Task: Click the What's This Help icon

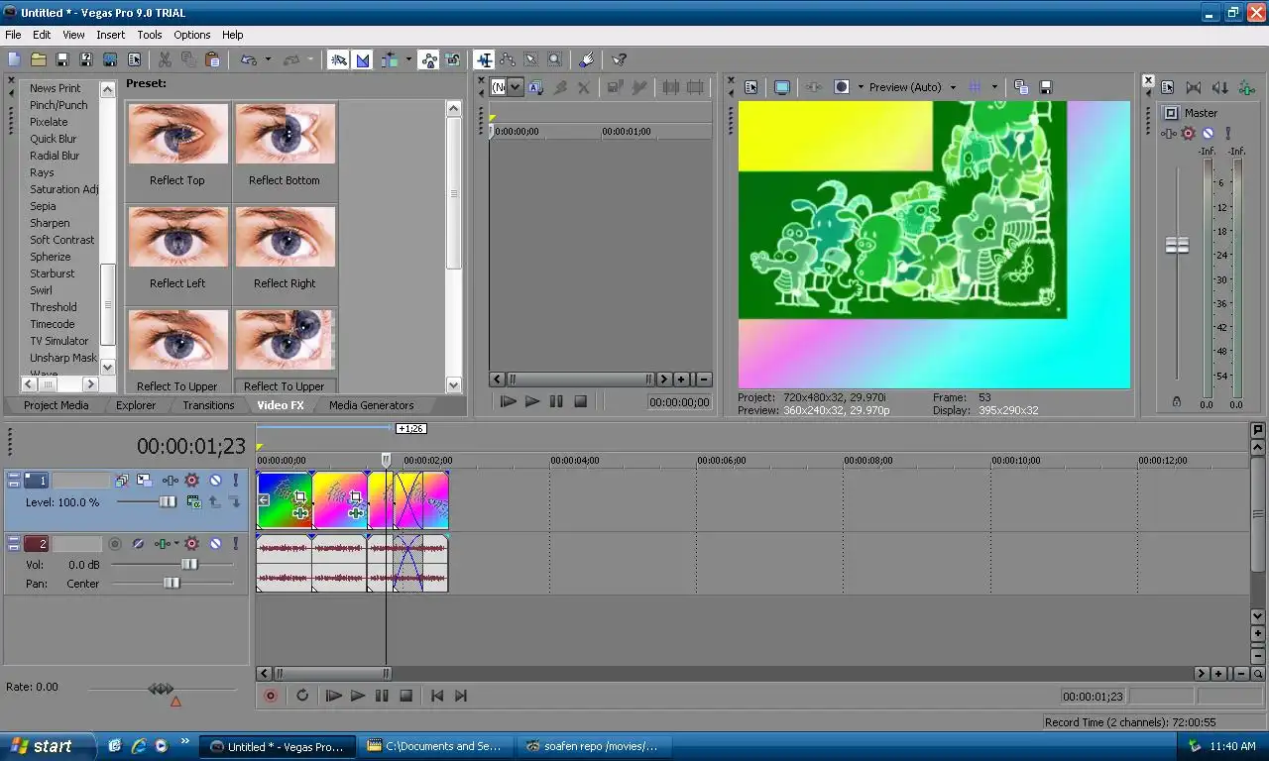Action: [619, 59]
